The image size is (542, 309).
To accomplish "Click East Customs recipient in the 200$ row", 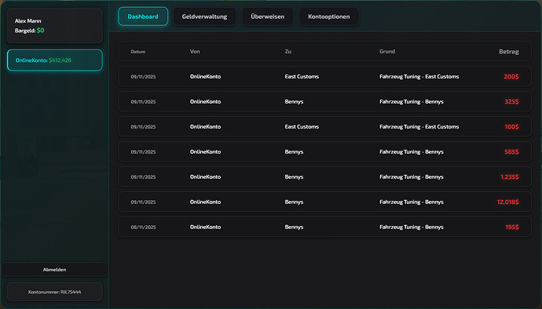I will pos(302,77).
